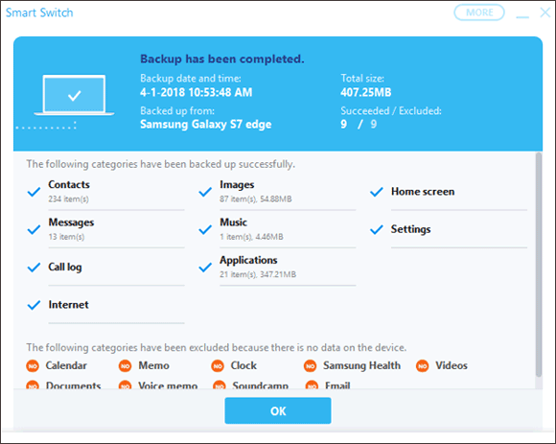Click the backup date '4-1-2018 10:53:48 AM'
The width and height of the screenshot is (556, 444).
[197, 93]
